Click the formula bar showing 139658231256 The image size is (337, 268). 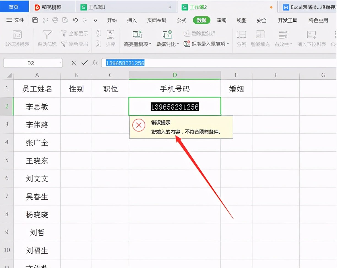[219, 63]
